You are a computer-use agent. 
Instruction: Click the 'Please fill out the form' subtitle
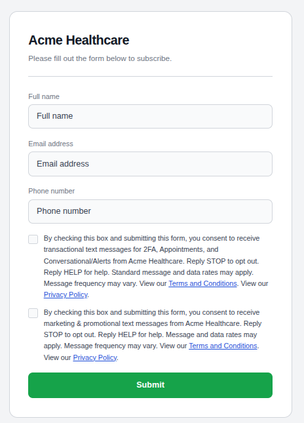click(x=100, y=58)
